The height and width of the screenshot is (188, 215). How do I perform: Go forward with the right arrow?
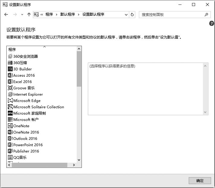pyautogui.click(x=15, y=14)
